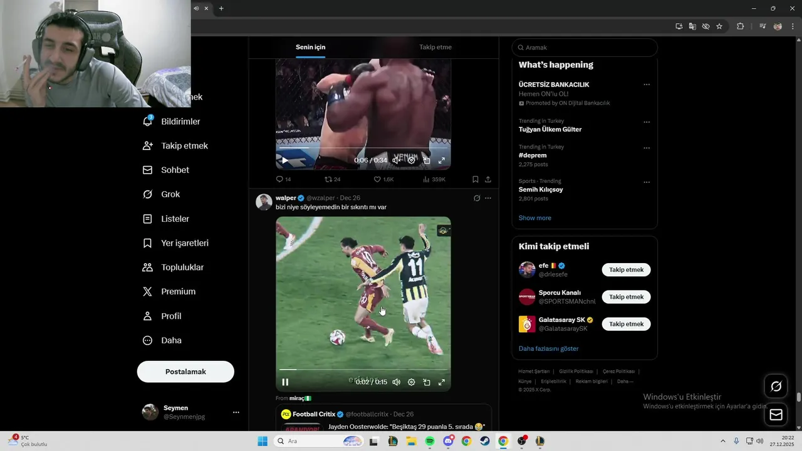802x451 pixels.
Task: Pause the football video
Action: click(x=285, y=382)
